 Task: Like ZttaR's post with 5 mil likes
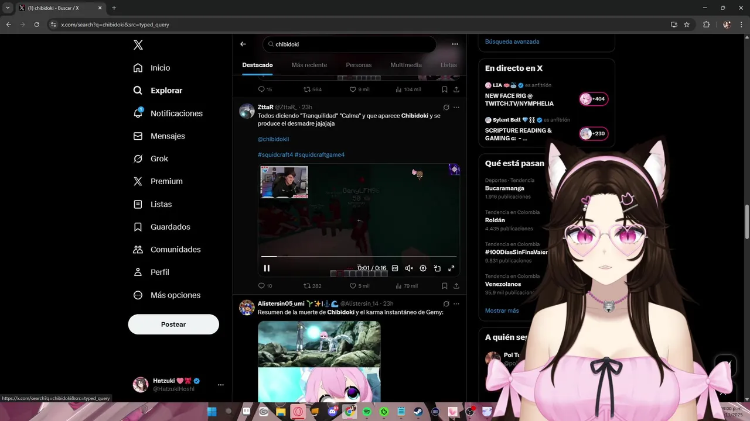click(359, 286)
